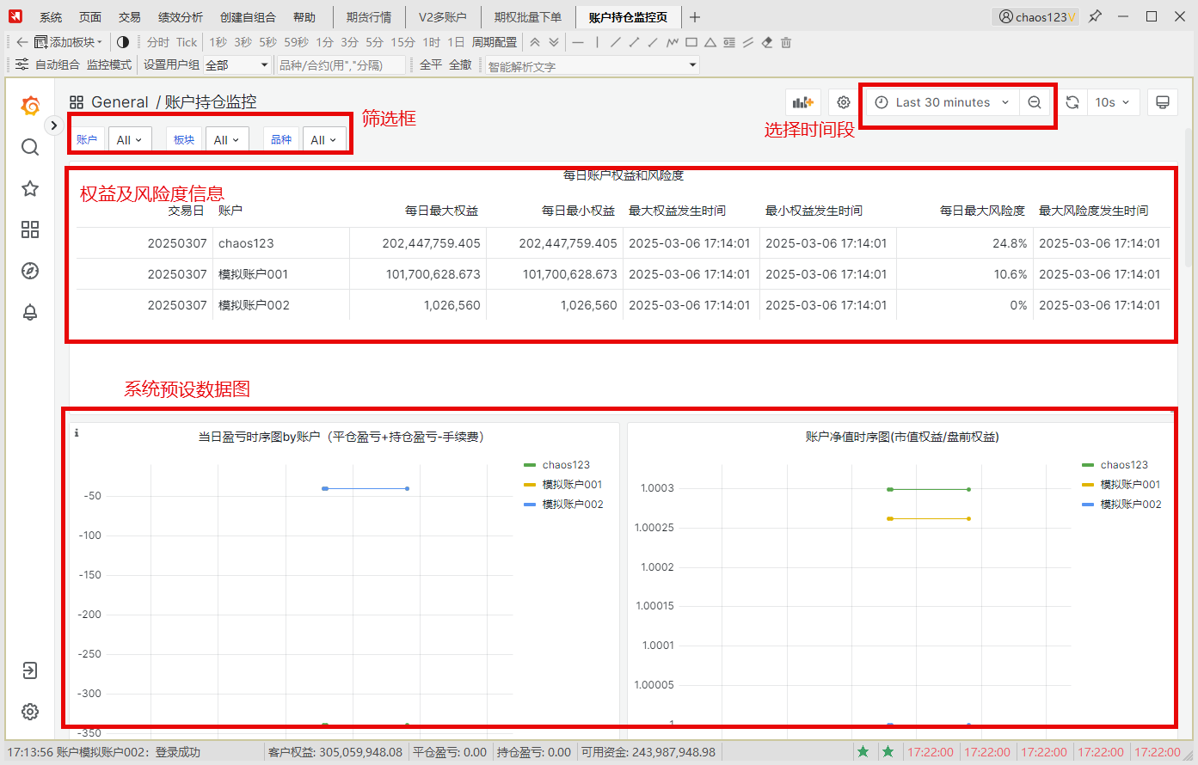
Task: Switch to the V2多账户 tab
Action: 442,17
